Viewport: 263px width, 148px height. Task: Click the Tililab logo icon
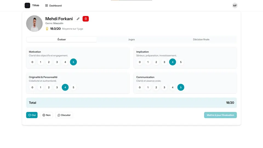[x=27, y=5]
